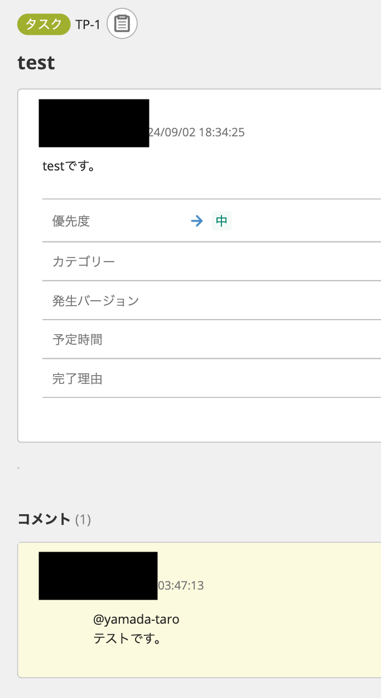The height and width of the screenshot is (698, 381).
Task: Click the コメント section heading
Action: [x=45, y=519]
